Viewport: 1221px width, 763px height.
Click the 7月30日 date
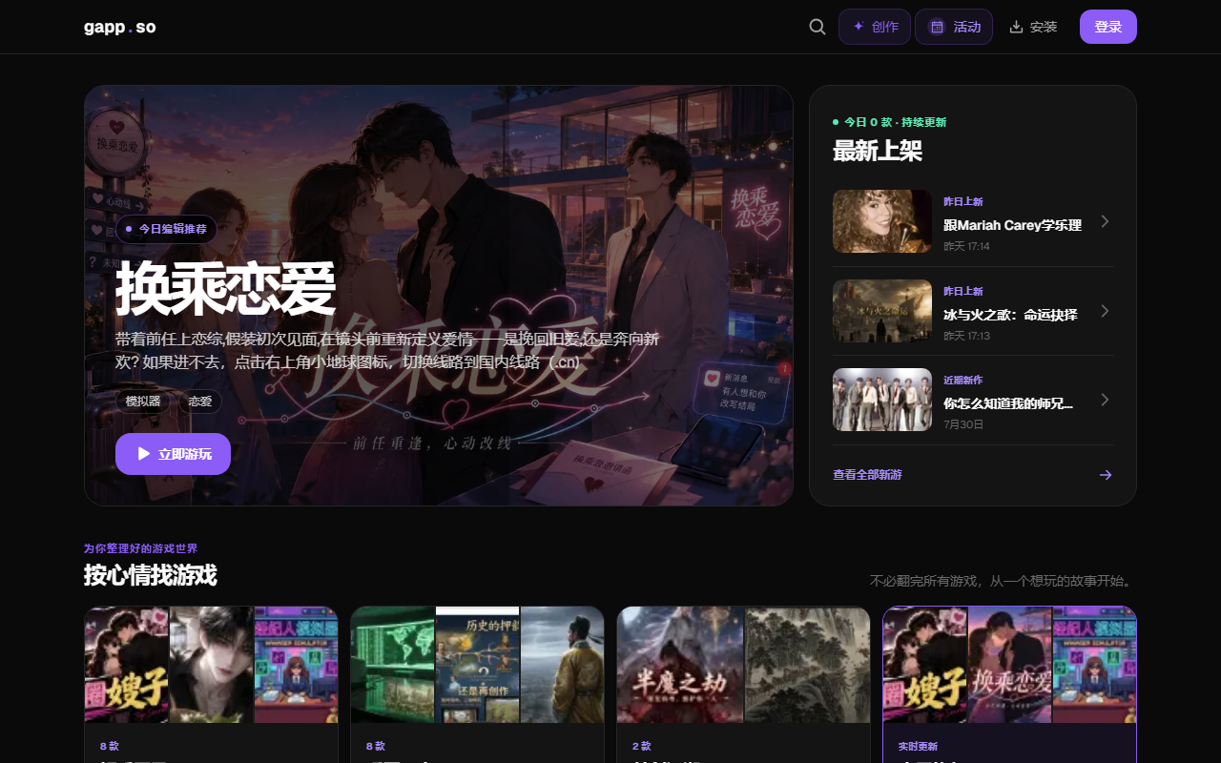[x=962, y=424]
